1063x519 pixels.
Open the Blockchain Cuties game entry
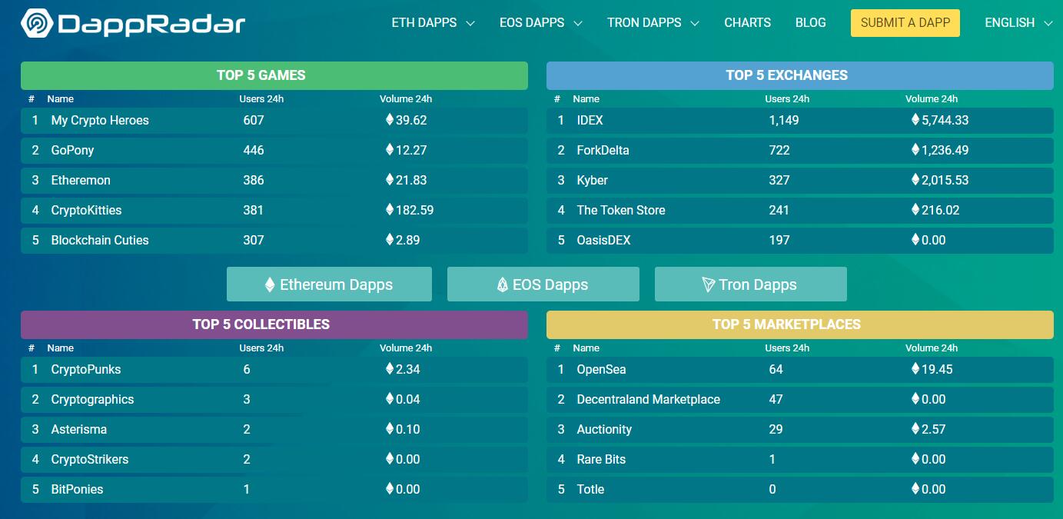274,241
